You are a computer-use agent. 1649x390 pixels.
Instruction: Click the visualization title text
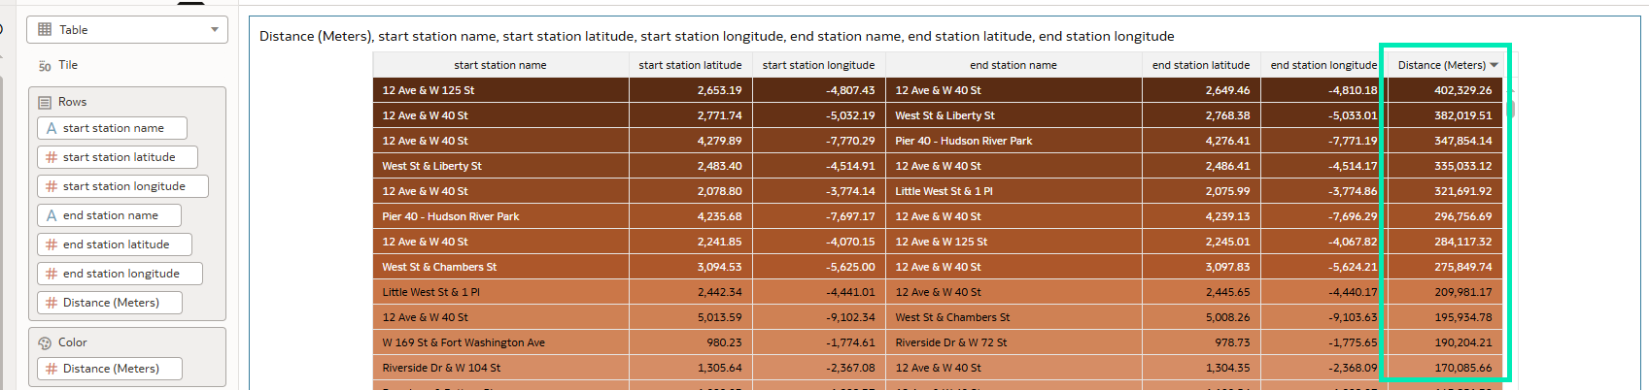coord(716,36)
